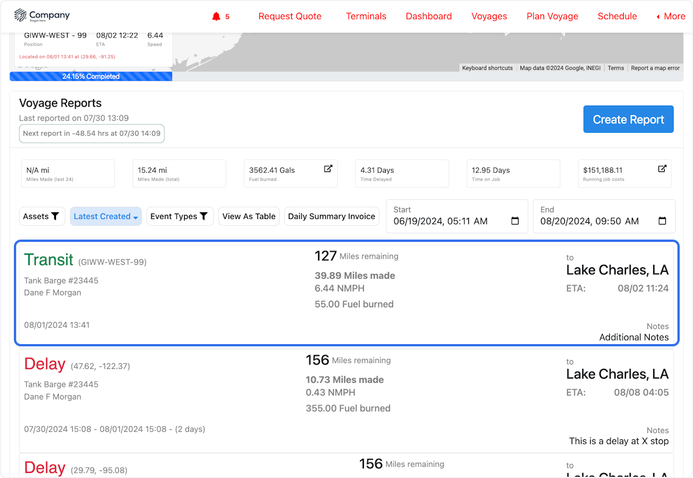This screenshot has height=478, width=693.
Task: Open the Start date calendar picker icon
Action: pyautogui.click(x=515, y=221)
